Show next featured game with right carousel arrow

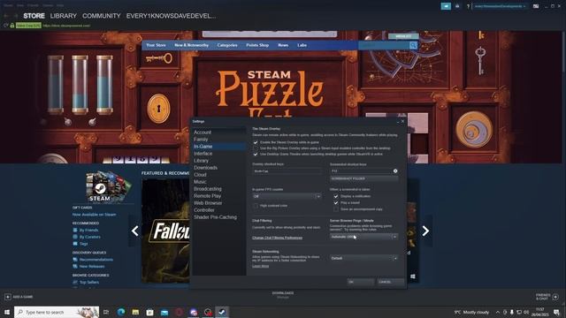pyautogui.click(x=425, y=231)
